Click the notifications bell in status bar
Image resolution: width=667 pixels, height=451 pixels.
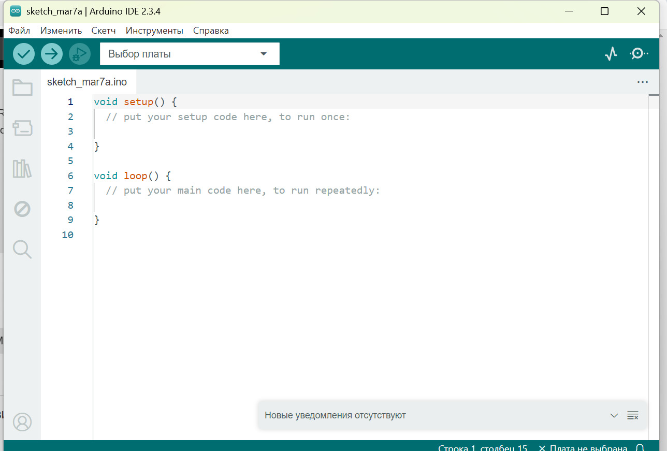[640, 448]
